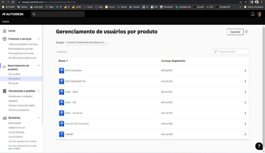
Task: Go to Por usuário in sidebar
Action: pyautogui.click(x=14, y=74)
